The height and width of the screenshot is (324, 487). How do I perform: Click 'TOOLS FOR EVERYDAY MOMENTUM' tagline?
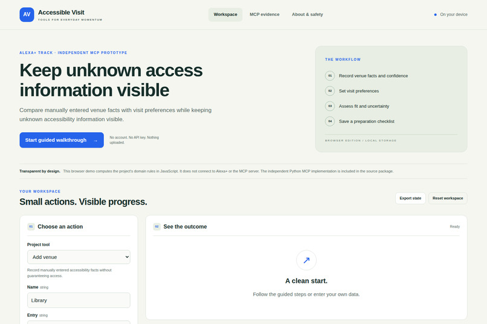(x=70, y=19)
